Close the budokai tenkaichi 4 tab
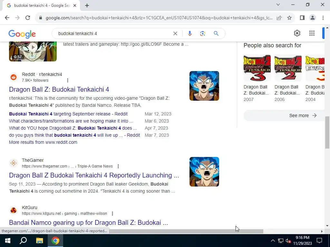330x247 pixels. tap(75, 6)
